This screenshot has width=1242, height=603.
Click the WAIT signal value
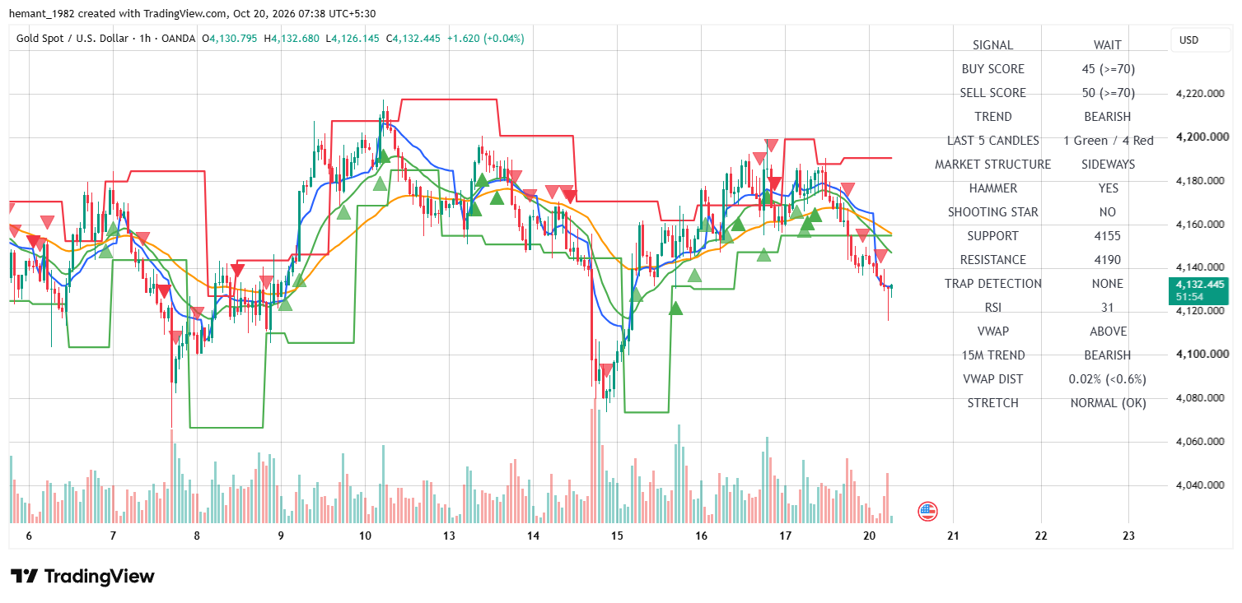pyautogui.click(x=1107, y=45)
